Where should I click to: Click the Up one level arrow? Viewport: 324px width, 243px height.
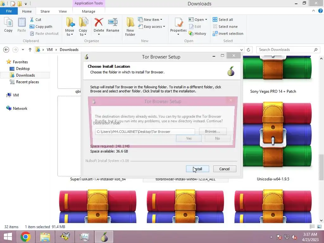pos(30,50)
